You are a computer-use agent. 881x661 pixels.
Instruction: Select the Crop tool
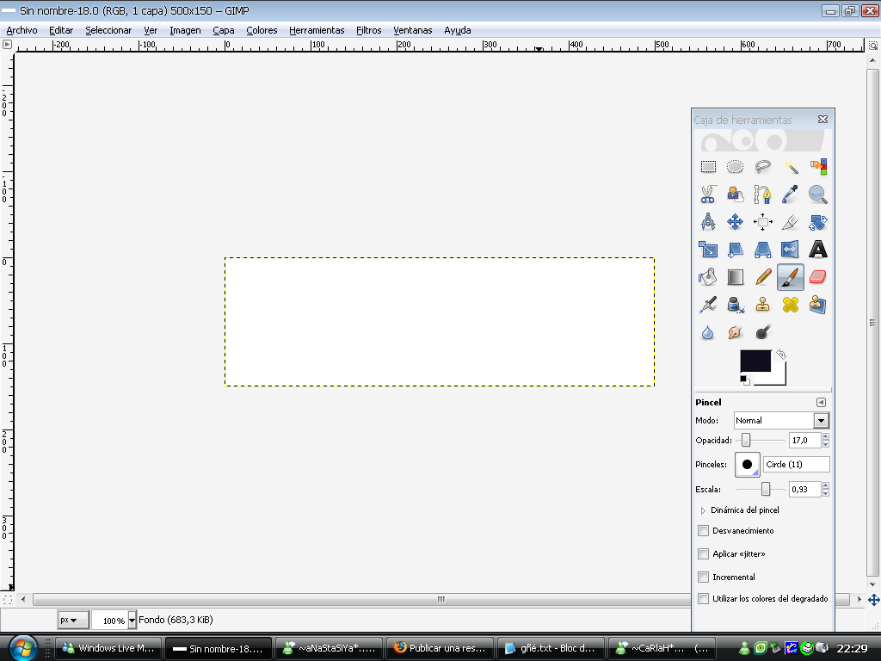coord(791,222)
